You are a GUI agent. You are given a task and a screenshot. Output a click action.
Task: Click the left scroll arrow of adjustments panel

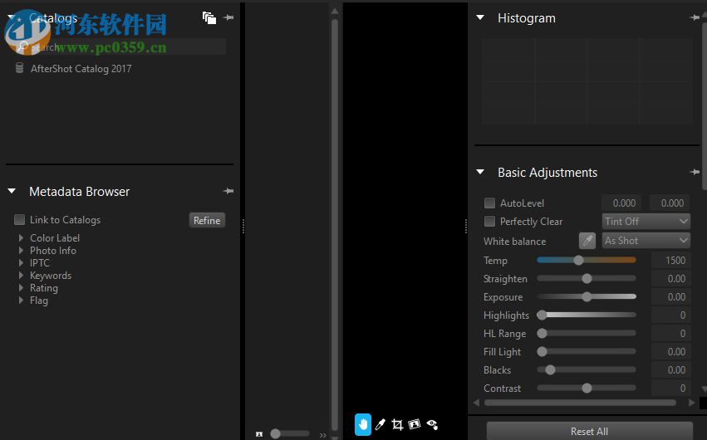pyautogui.click(x=477, y=403)
